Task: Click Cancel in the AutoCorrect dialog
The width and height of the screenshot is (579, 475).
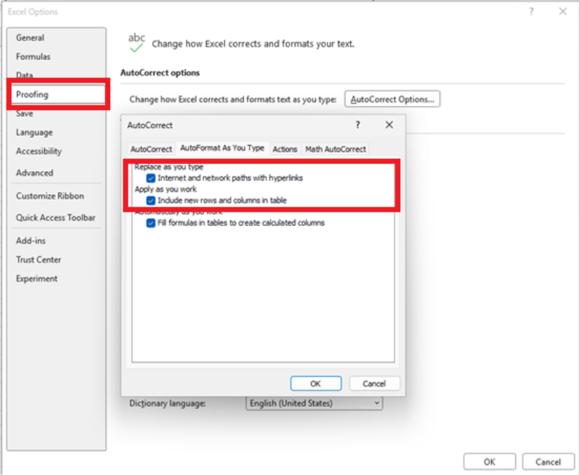Action: point(374,383)
